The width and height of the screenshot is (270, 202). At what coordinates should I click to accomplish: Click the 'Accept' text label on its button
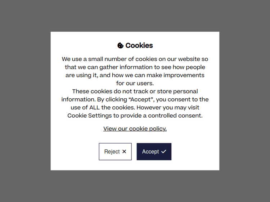[150, 151]
